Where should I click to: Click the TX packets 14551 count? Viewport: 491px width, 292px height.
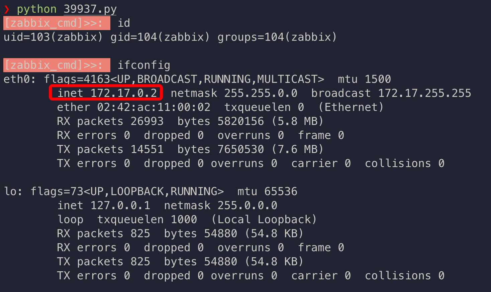click(147, 149)
